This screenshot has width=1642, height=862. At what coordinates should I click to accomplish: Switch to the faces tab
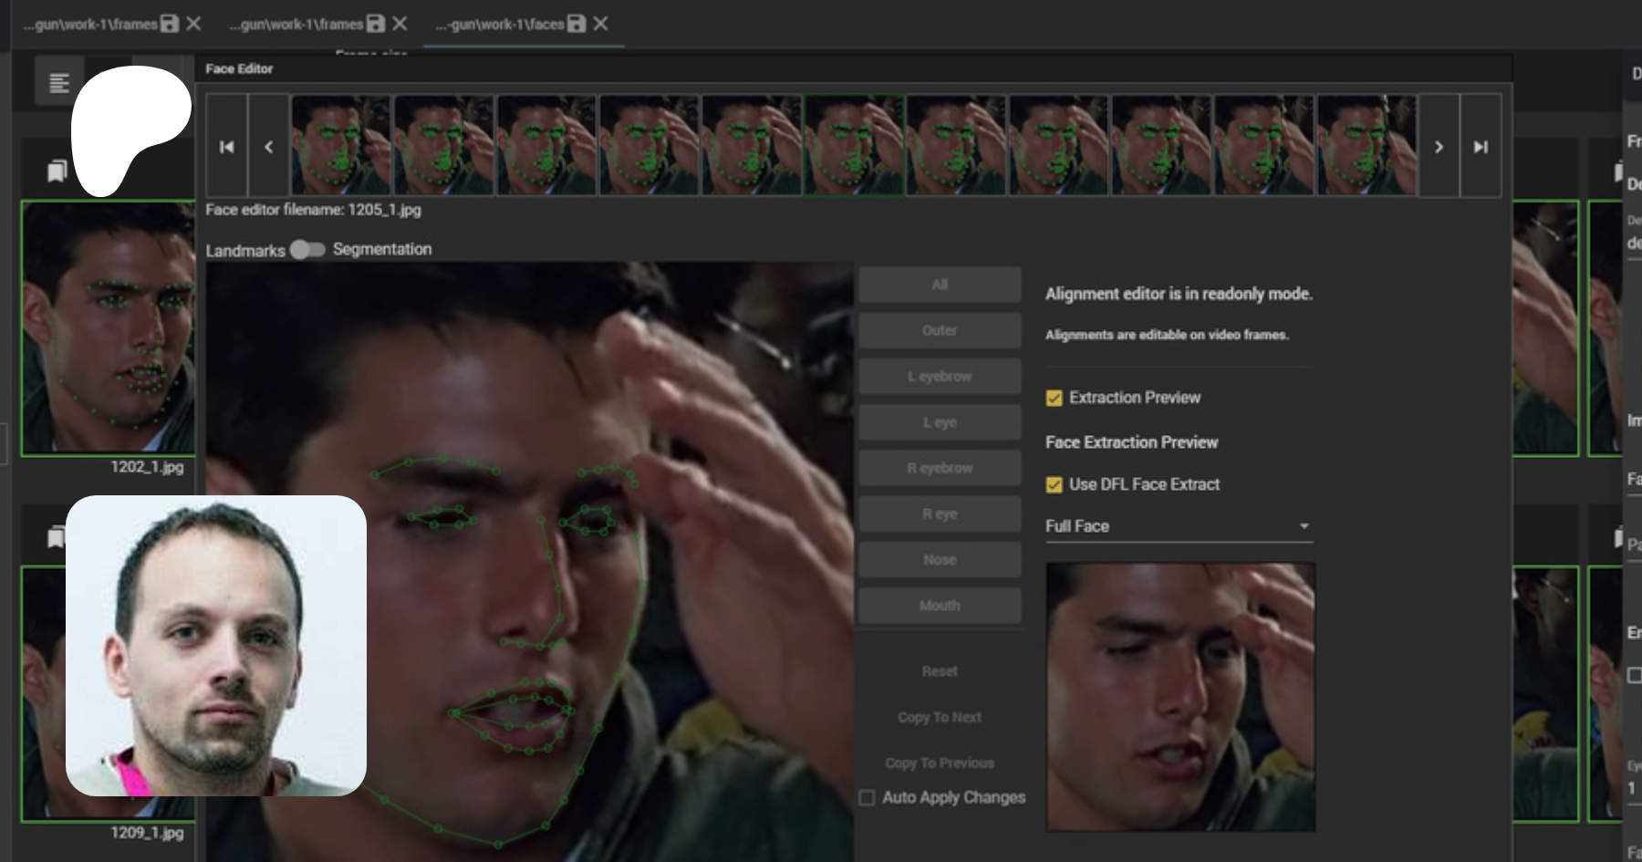[x=499, y=25]
